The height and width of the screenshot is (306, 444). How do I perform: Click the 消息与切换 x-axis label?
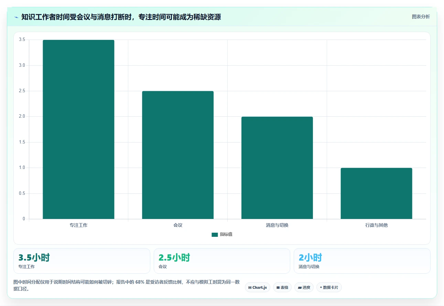click(277, 225)
